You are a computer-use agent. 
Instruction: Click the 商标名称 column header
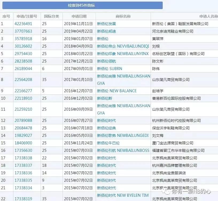123,16
